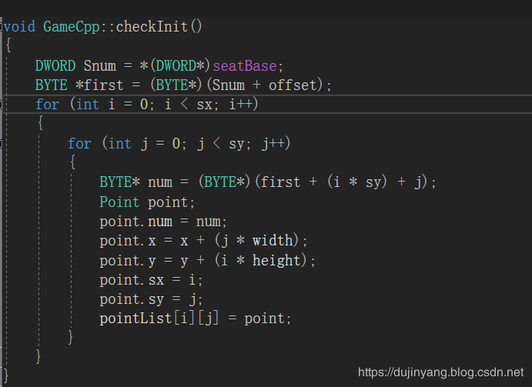Click the "point.num" member assignment
Viewport: 532px width, 387px height.
point(136,222)
